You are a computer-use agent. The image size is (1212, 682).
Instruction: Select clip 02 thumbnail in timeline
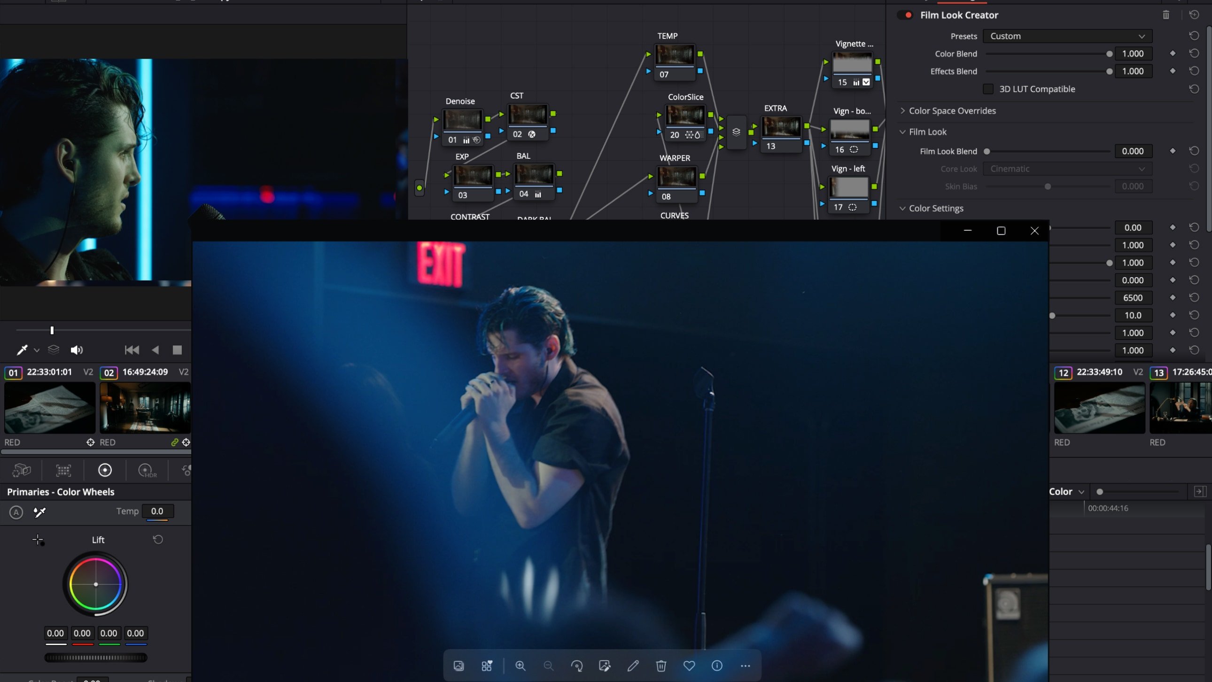click(145, 407)
